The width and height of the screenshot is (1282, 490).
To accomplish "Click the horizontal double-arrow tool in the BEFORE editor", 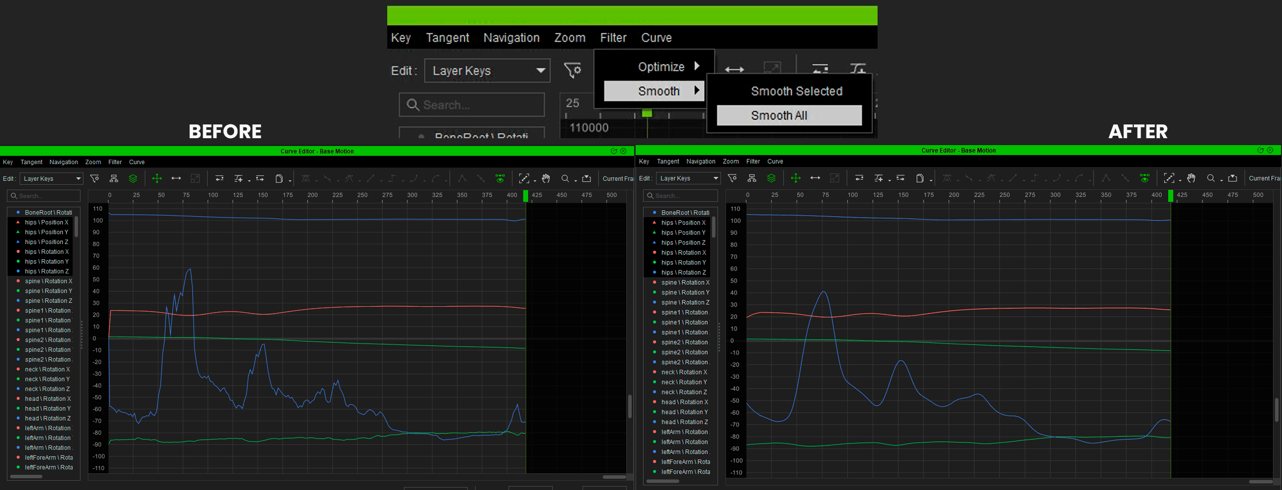I will 176,178.
